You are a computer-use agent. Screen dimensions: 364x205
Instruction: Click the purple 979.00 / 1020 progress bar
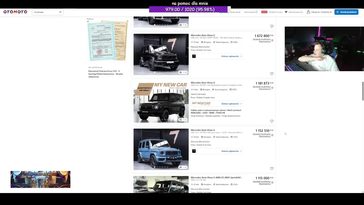tap(190, 9)
